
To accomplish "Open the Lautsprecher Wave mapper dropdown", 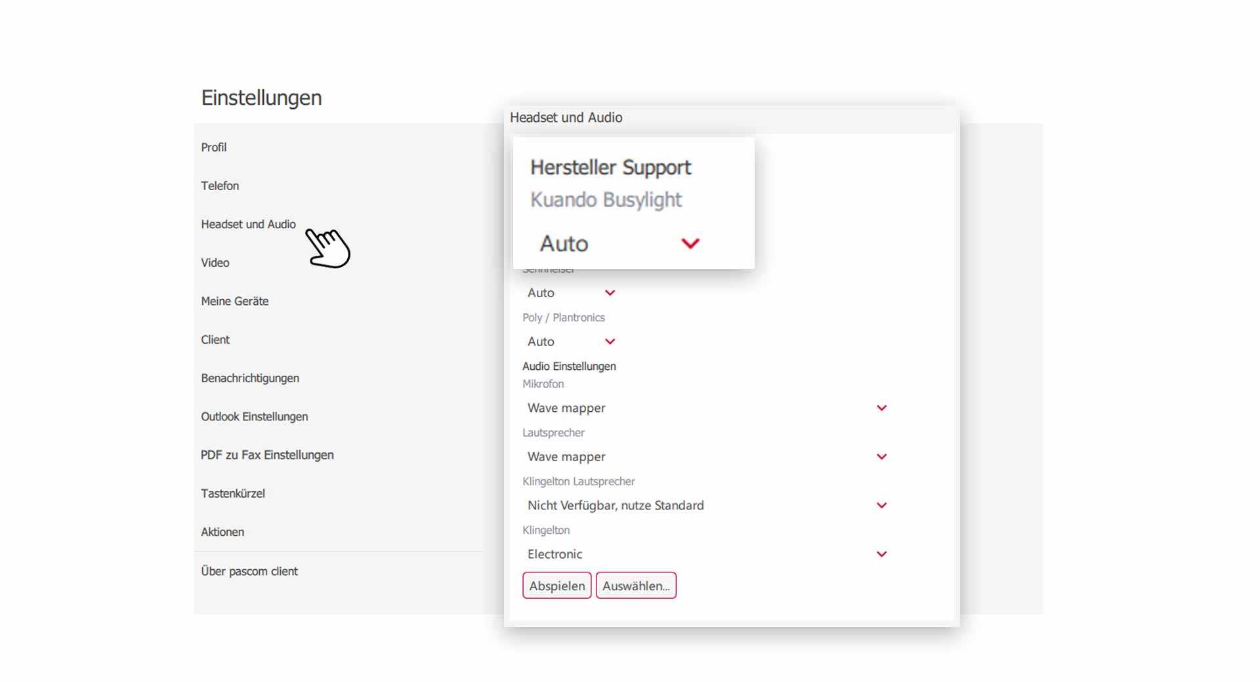I will (x=707, y=456).
